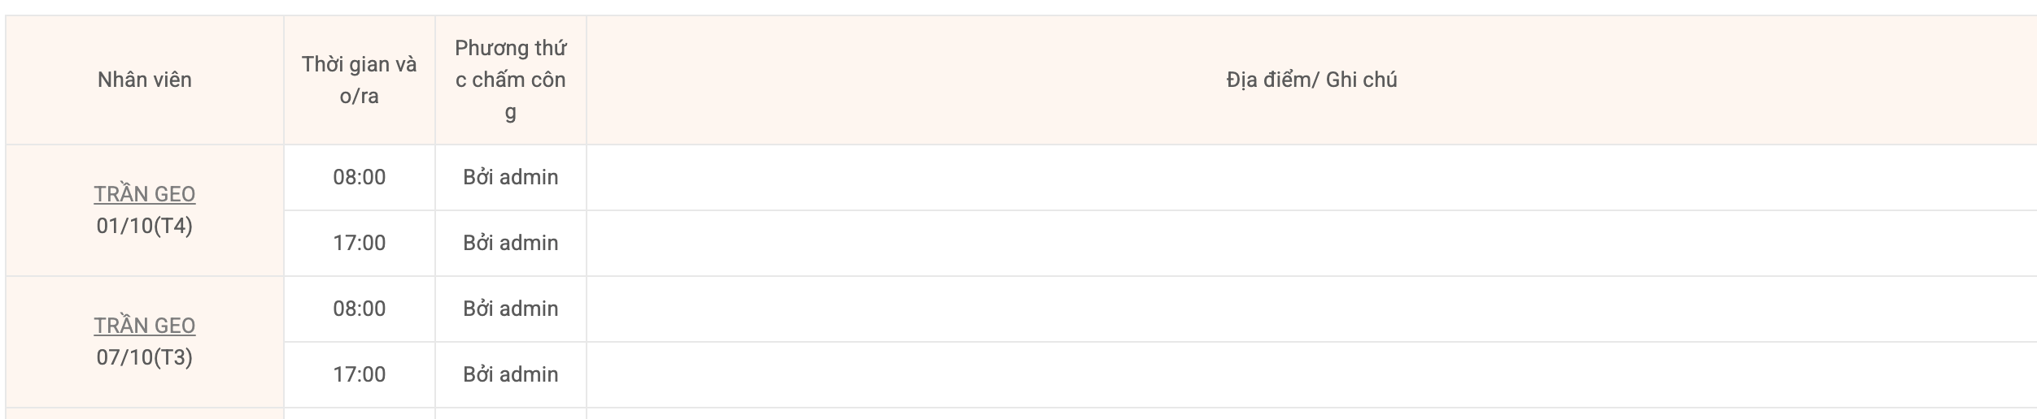This screenshot has width=2037, height=419.
Task: Click Bởi admin for 08:00 on 01/10
Action: coord(510,177)
